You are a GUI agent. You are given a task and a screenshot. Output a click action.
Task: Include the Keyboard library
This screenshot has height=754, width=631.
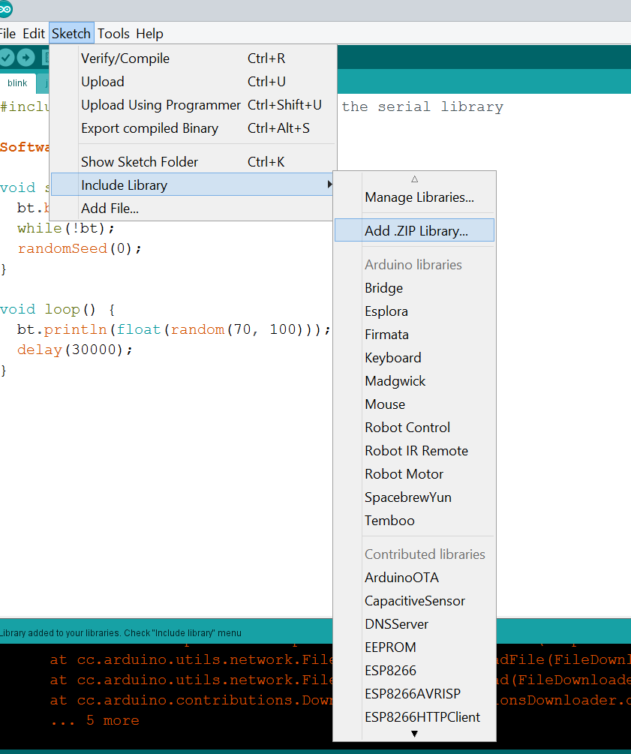pos(415,358)
